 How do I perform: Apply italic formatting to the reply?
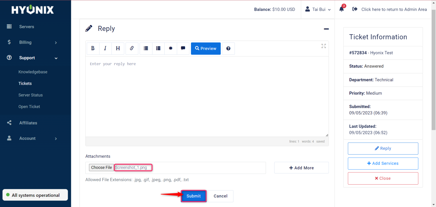pyautogui.click(x=105, y=48)
